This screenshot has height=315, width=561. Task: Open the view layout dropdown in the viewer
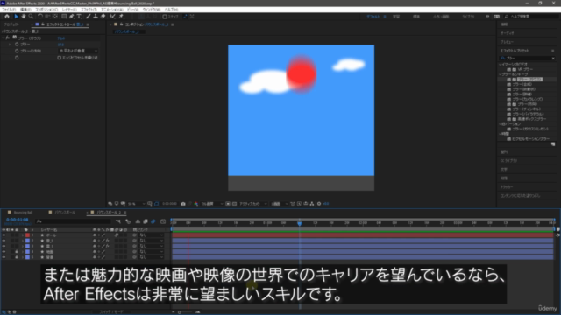point(280,204)
